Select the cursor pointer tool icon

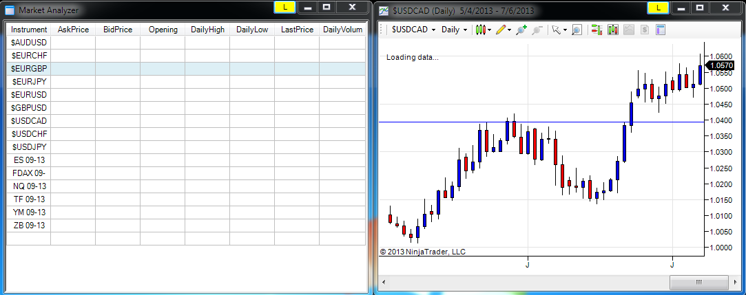[555, 30]
